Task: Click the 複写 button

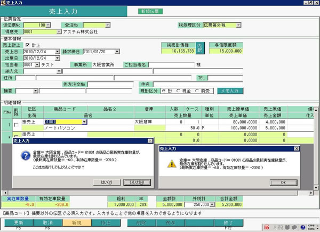Action: tap(171, 223)
